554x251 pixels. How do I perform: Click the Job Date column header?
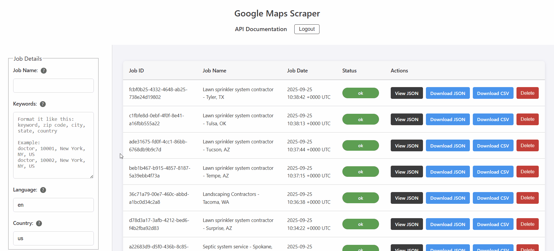click(298, 71)
